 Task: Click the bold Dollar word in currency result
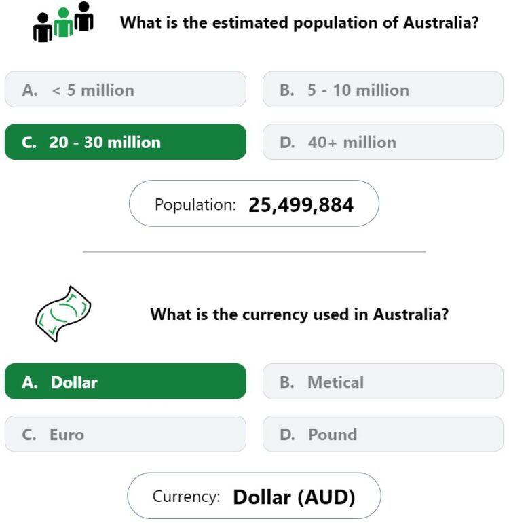(262, 497)
